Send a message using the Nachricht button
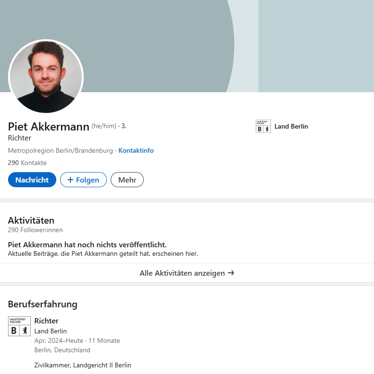 pos(32,180)
